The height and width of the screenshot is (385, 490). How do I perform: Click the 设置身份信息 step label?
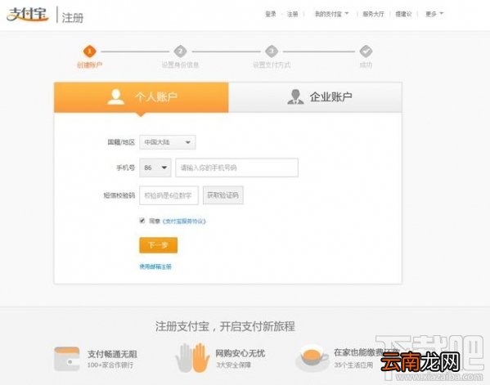coord(180,65)
